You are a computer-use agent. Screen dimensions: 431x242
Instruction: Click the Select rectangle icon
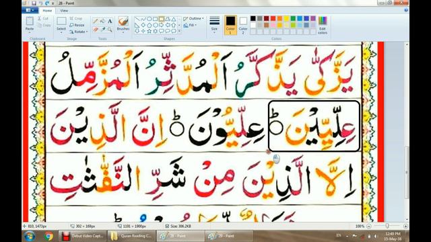pos(61,21)
